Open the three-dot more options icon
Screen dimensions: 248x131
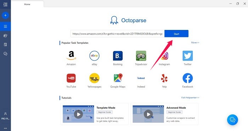[x=5, y=128]
